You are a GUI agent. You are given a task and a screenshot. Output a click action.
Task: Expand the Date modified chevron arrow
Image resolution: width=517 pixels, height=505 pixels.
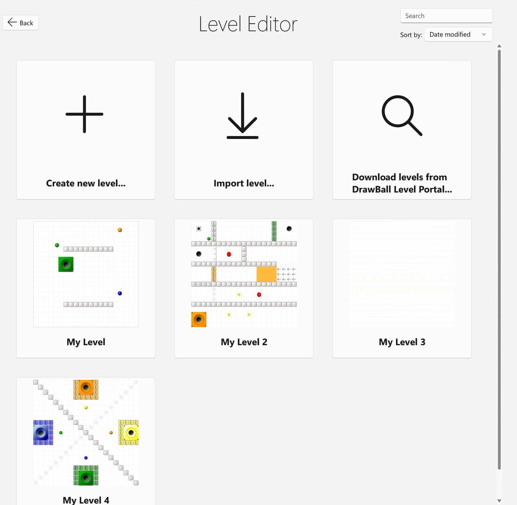[x=484, y=34]
